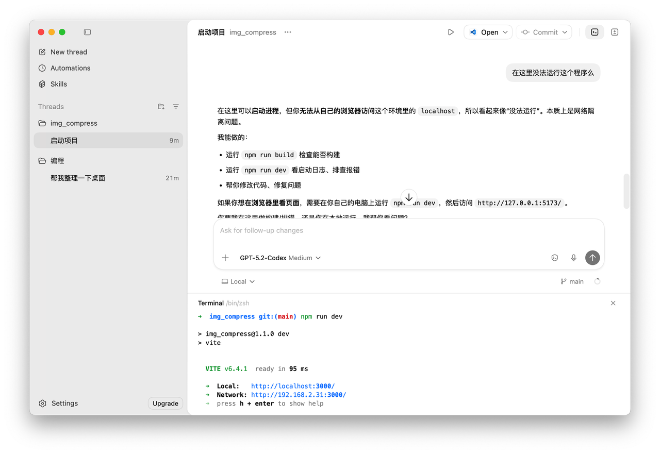The image size is (660, 454).
Task: Close the Terminal panel
Action: 613,303
